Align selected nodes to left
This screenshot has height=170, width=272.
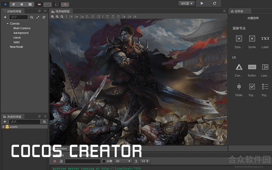(x=87, y=17)
